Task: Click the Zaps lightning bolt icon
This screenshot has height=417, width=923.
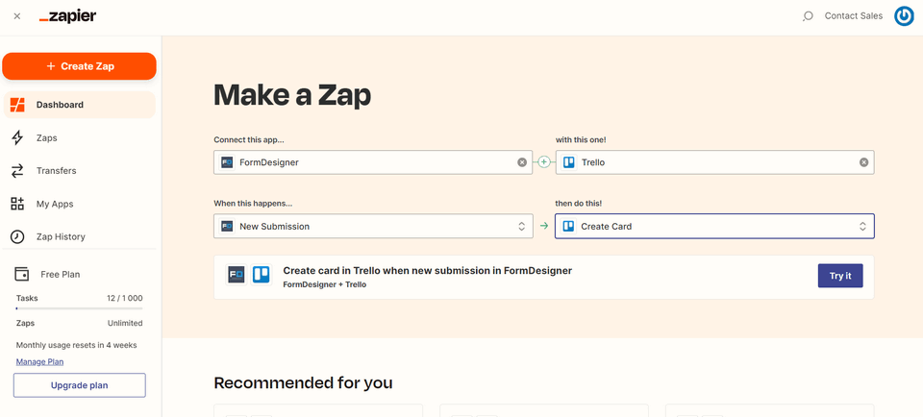Action: [17, 137]
